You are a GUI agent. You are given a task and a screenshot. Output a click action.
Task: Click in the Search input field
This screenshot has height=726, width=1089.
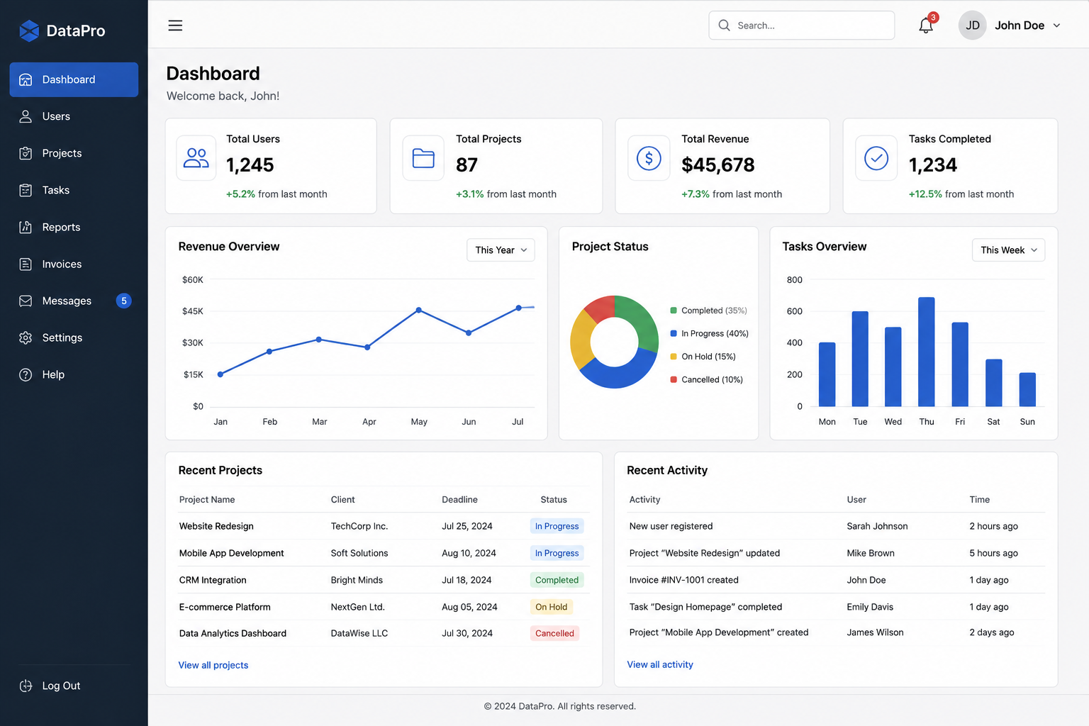[802, 26]
